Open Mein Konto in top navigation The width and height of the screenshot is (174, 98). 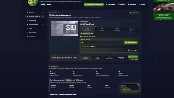click(132, 4)
